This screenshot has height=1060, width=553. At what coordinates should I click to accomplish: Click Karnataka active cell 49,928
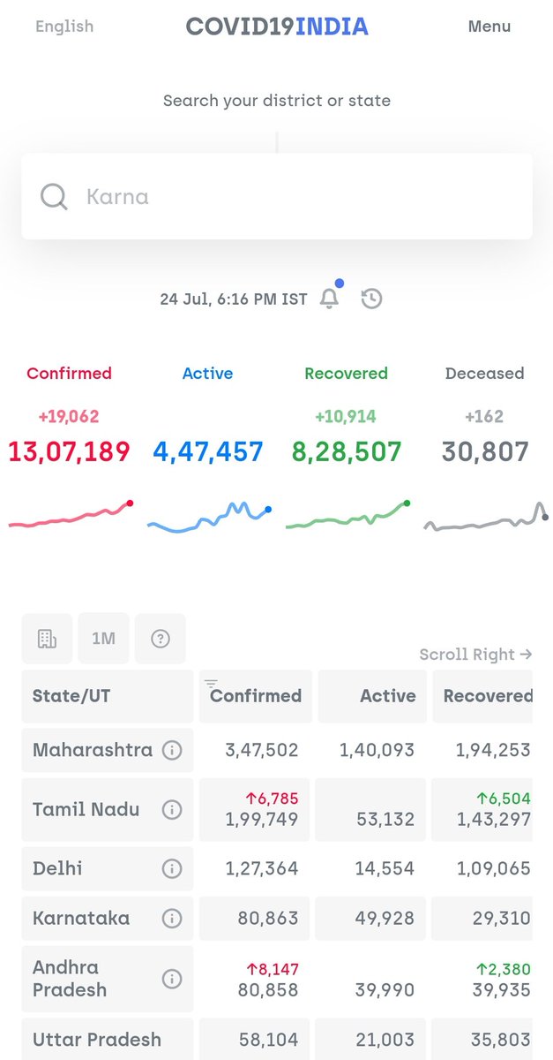(371, 919)
